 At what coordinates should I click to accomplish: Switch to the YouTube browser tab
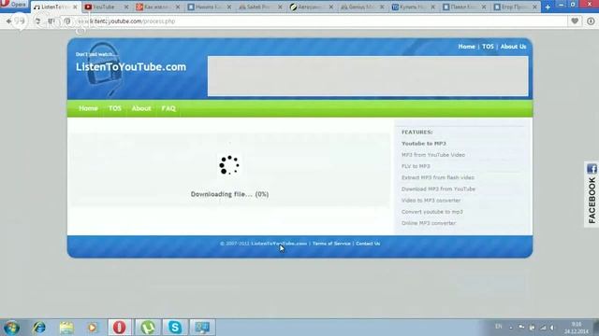click(104, 7)
